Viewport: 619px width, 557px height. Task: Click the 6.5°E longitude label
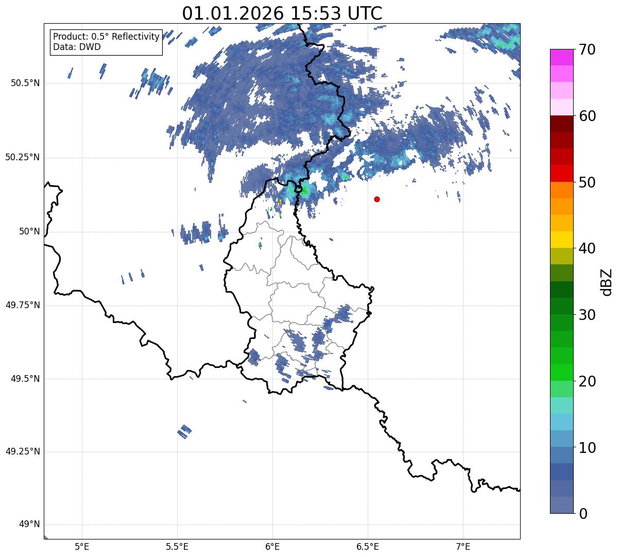point(368,546)
